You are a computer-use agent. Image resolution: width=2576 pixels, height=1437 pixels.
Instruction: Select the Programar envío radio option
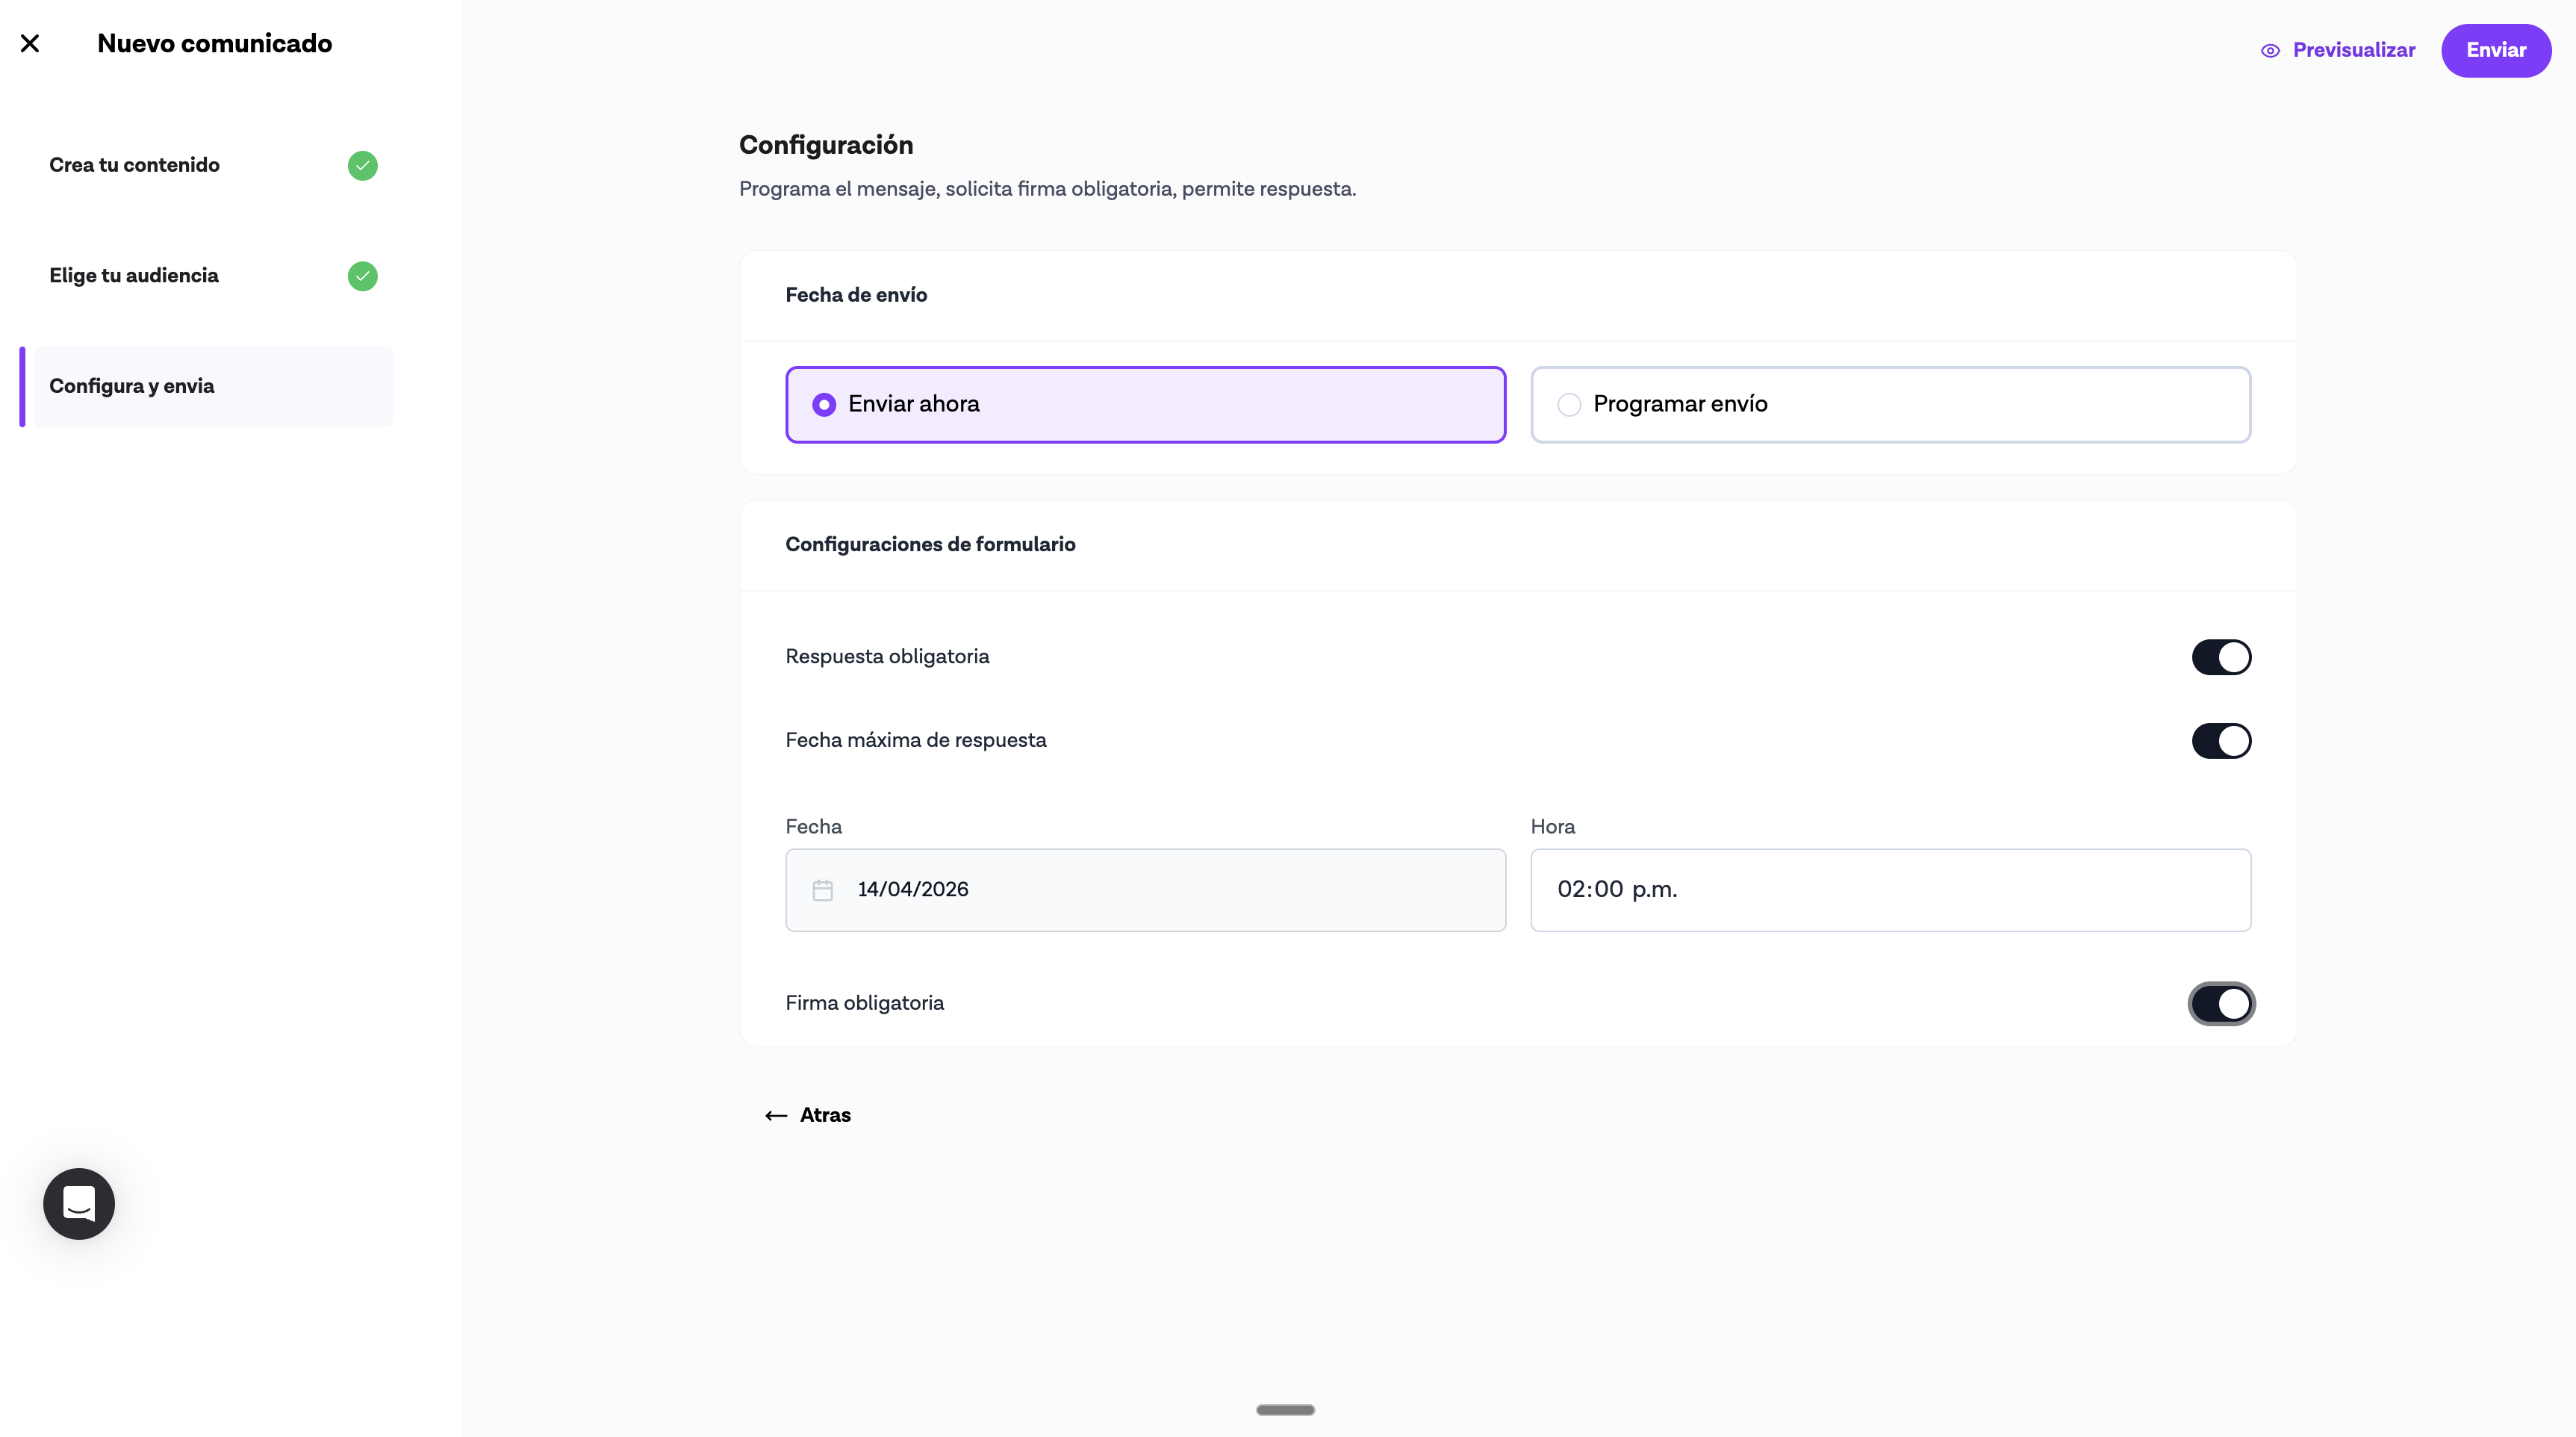(1569, 405)
